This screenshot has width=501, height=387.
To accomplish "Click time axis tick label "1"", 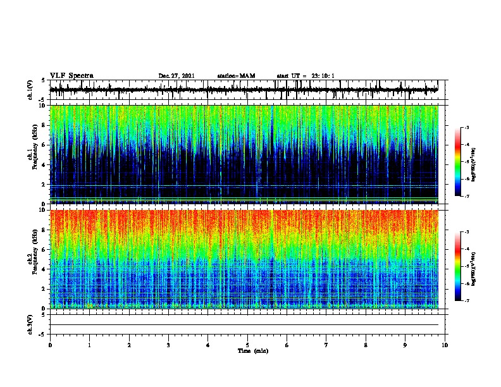I will [89, 345].
